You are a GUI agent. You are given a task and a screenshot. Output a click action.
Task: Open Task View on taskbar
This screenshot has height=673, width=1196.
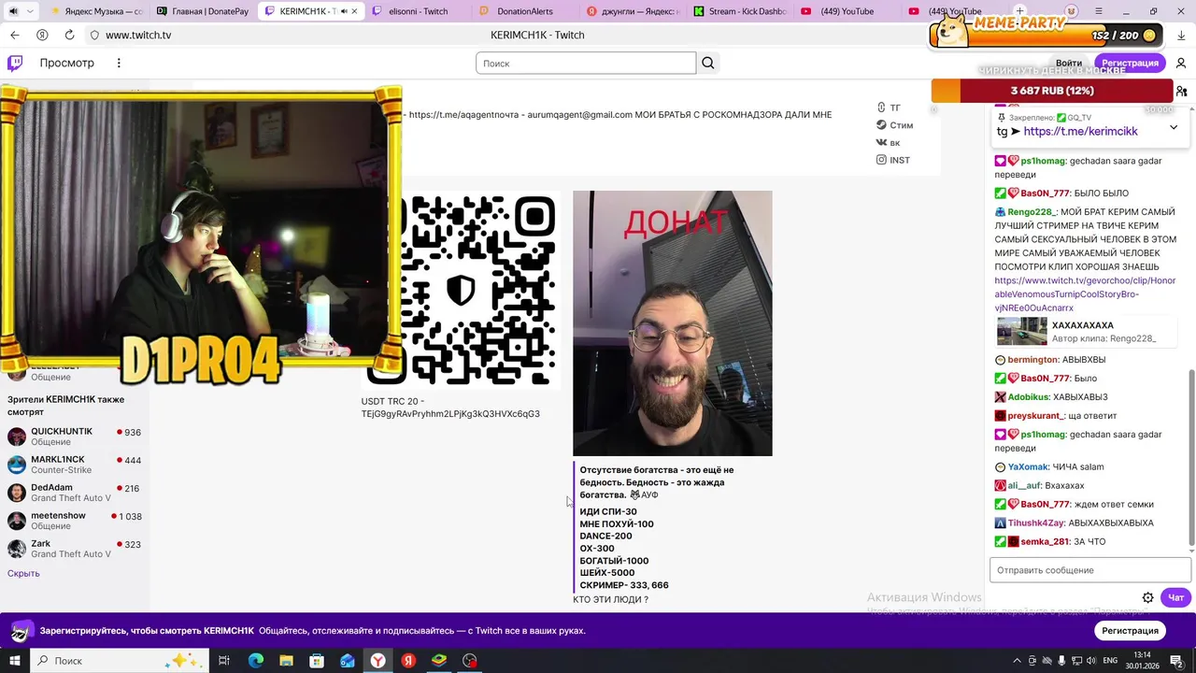pyautogui.click(x=224, y=661)
